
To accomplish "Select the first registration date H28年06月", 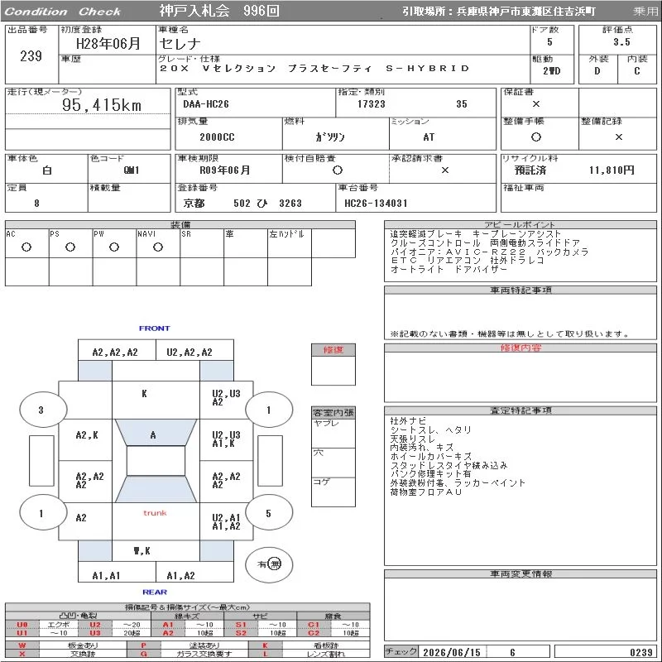I will [x=108, y=43].
